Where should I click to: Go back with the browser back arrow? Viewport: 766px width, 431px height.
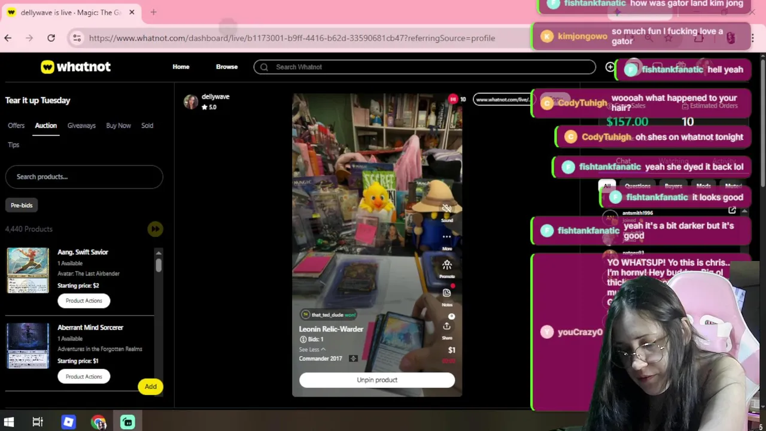click(x=8, y=38)
